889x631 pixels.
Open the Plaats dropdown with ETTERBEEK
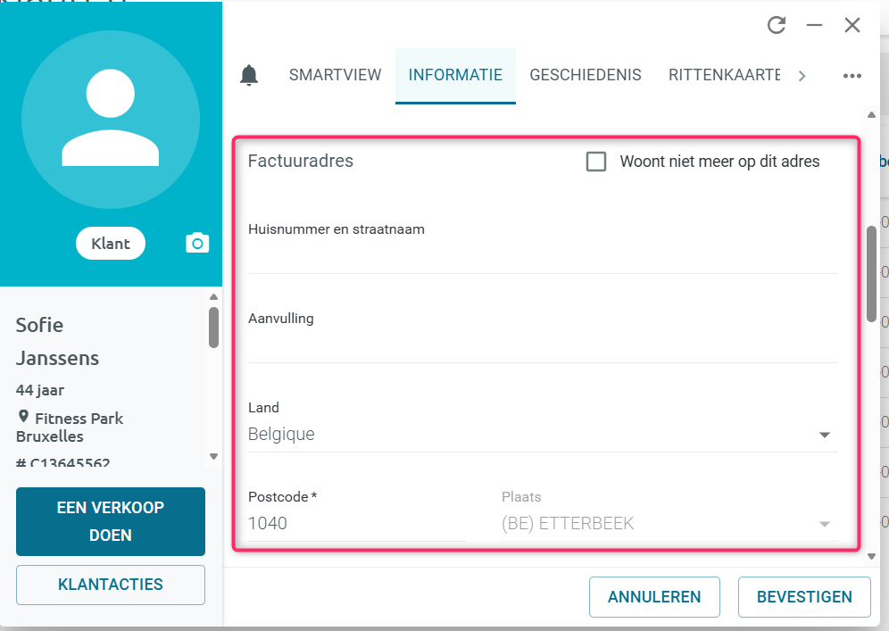tap(669, 523)
